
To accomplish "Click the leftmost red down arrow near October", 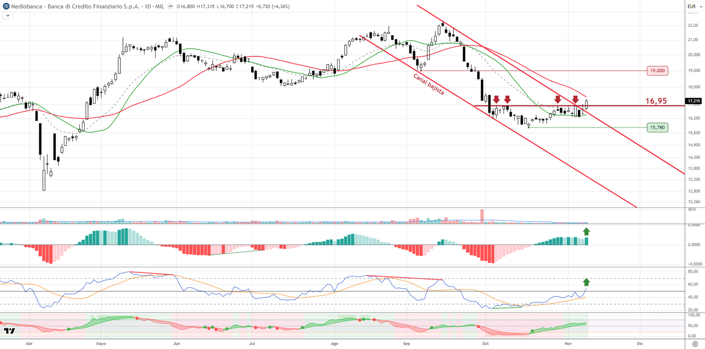I will coord(497,99).
